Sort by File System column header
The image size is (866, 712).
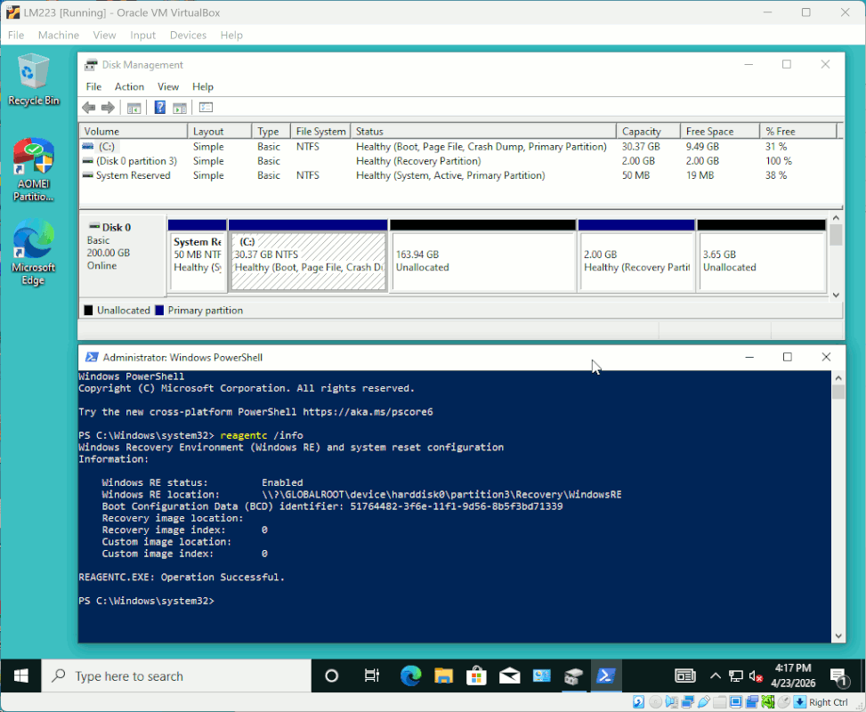(x=320, y=131)
